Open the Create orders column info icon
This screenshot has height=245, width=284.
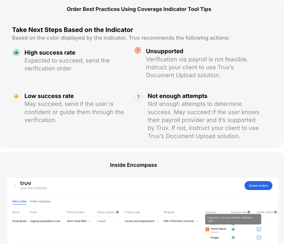pyautogui.click(x=275, y=212)
